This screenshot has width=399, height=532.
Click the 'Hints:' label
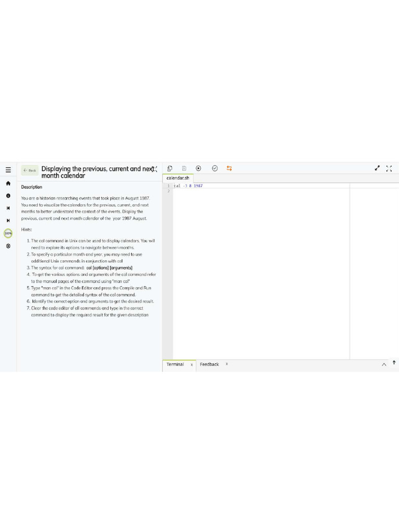click(x=26, y=230)
